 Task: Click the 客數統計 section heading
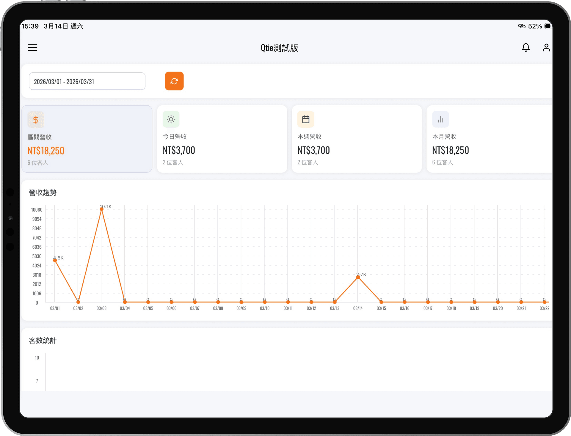[x=43, y=341]
